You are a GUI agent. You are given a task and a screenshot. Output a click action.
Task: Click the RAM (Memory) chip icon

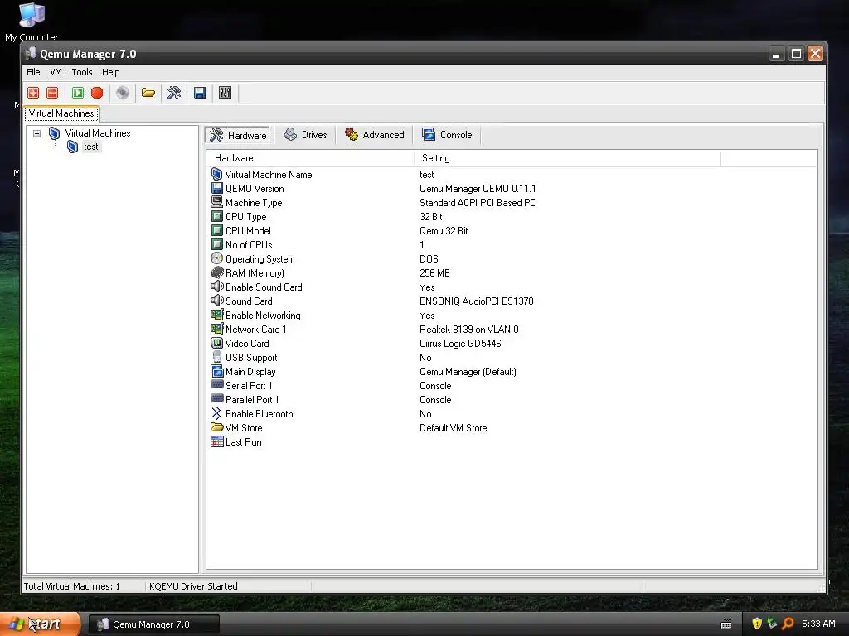pos(216,272)
